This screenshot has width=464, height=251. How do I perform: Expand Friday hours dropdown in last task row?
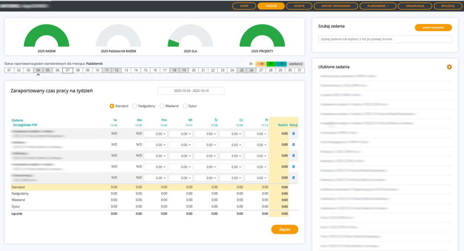click(x=256, y=178)
